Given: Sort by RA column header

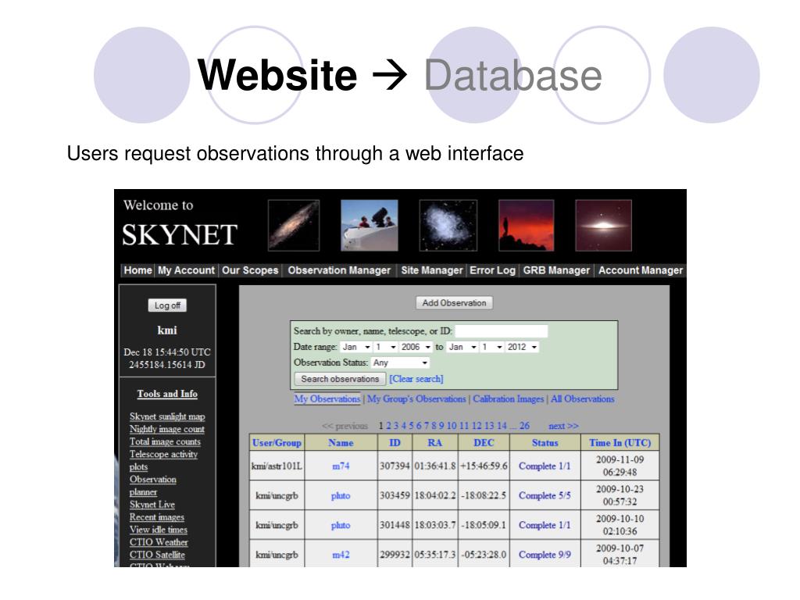Looking at the screenshot, I should coord(434,443).
